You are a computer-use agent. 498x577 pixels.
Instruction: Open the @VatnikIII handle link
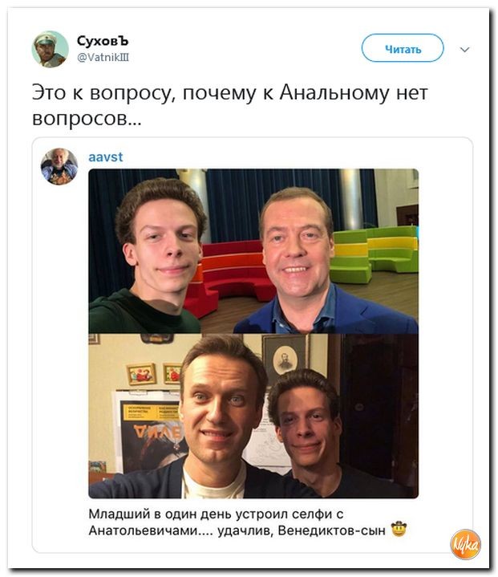(x=103, y=58)
